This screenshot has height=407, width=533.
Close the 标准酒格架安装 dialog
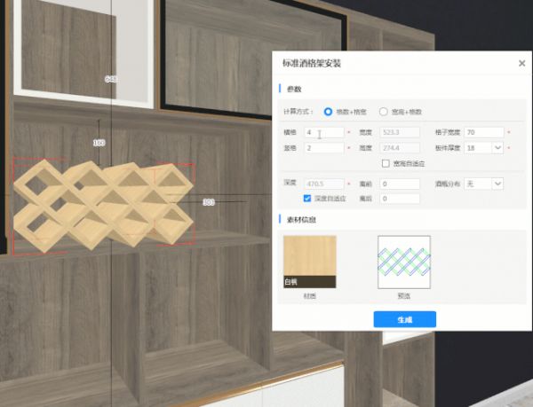point(521,64)
